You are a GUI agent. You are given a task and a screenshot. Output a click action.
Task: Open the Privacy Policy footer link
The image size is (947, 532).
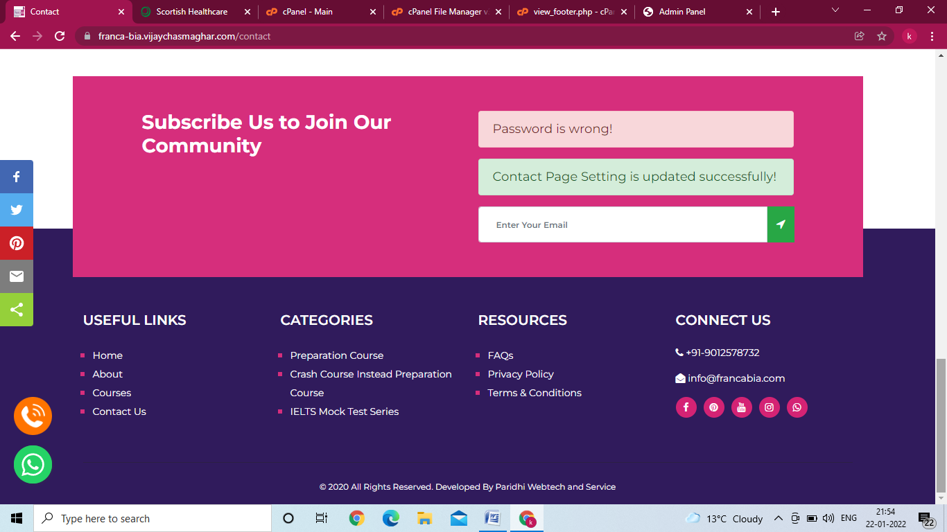[520, 374]
